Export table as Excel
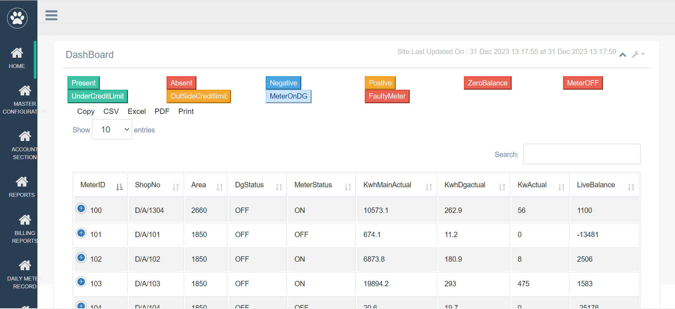The width and height of the screenshot is (675, 309). point(137,111)
